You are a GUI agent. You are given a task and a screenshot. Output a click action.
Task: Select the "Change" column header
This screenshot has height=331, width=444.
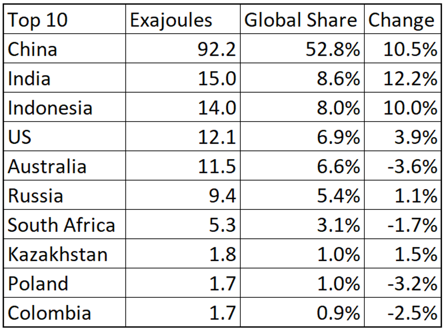(401, 20)
